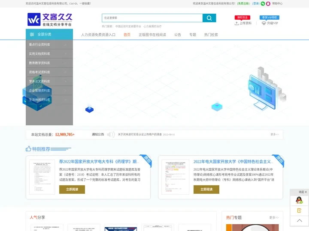Click 更多>> beside 热门专题

click(x=274, y=217)
